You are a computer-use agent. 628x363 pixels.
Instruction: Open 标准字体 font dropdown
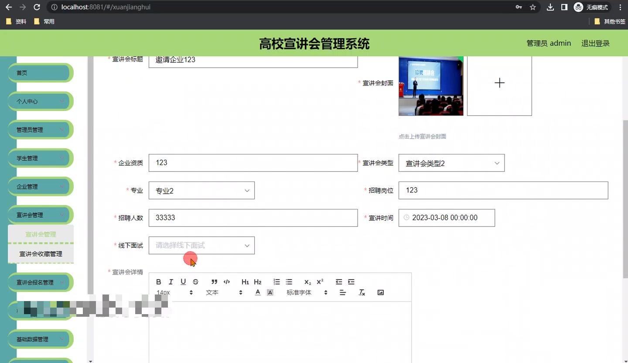pos(307,292)
